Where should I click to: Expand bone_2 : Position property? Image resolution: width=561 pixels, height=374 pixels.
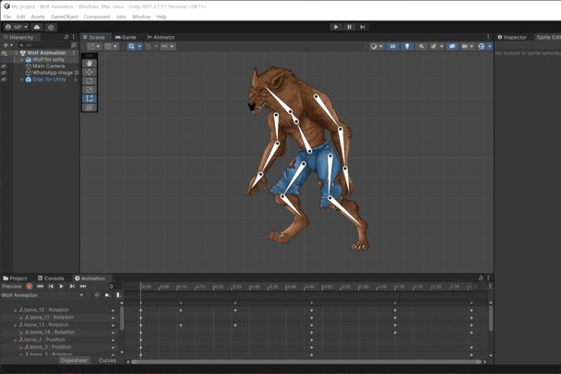15,340
